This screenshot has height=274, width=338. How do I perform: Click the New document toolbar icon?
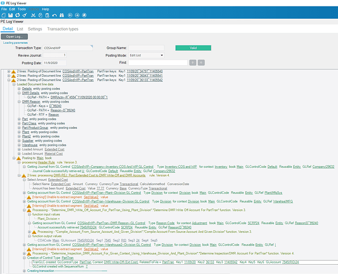tap(4, 15)
